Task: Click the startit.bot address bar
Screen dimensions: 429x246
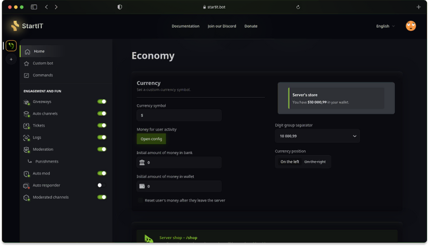Action: 214,7
